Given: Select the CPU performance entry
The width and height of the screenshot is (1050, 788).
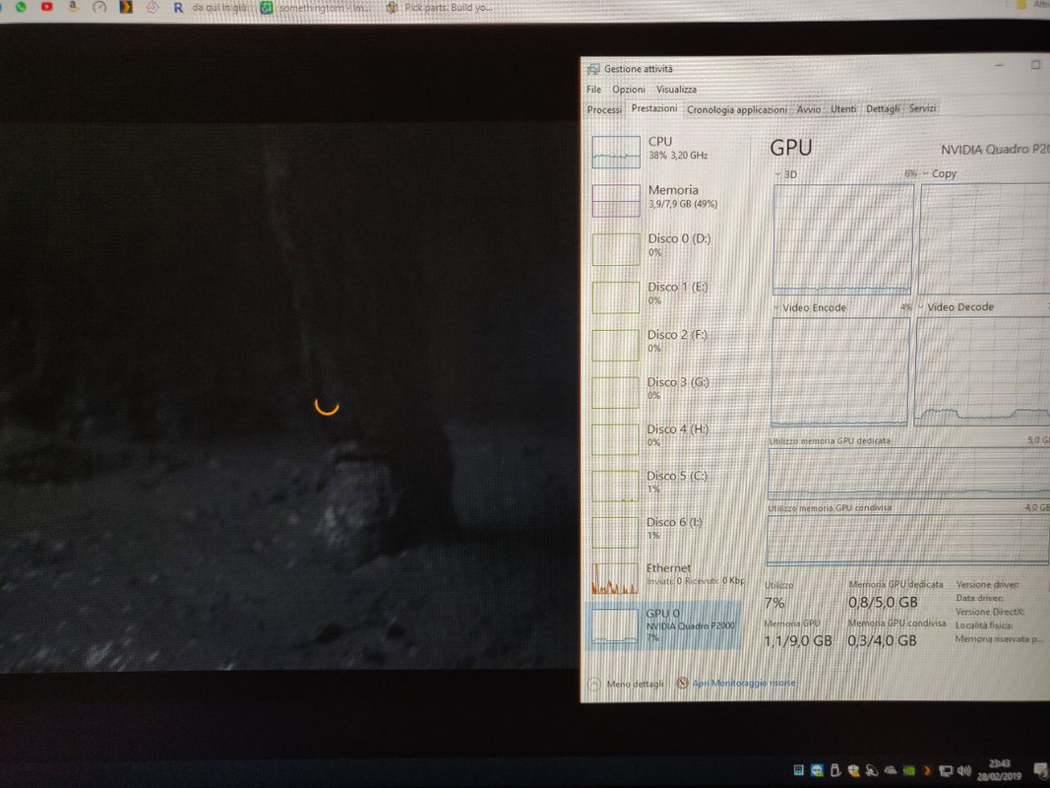Looking at the screenshot, I should 666,151.
